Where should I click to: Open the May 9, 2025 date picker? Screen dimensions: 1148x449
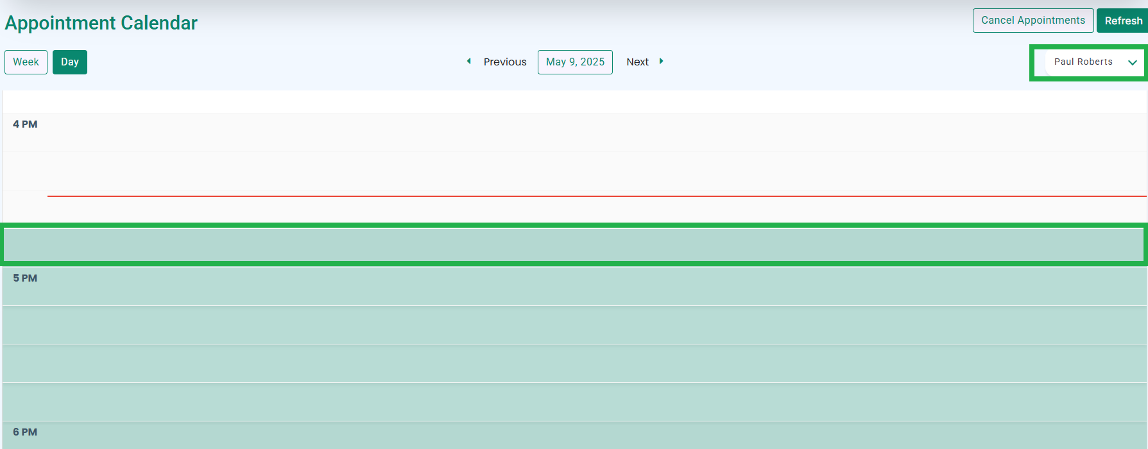[575, 62]
